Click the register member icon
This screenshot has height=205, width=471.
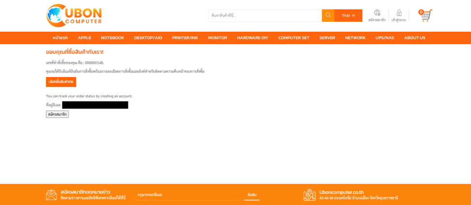(x=377, y=13)
